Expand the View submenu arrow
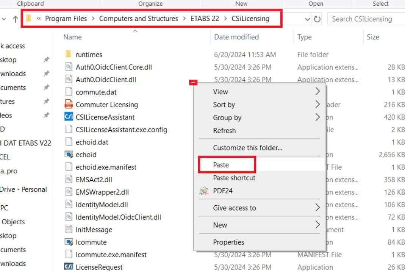The height and width of the screenshot is (272, 405). (x=317, y=91)
